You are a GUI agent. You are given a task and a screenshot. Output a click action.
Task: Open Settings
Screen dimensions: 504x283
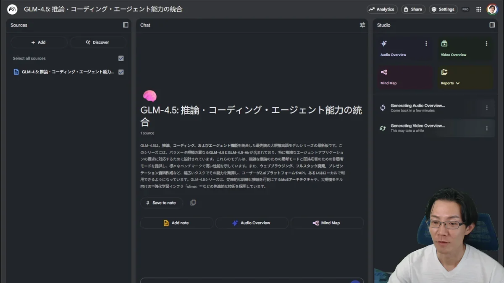(443, 9)
